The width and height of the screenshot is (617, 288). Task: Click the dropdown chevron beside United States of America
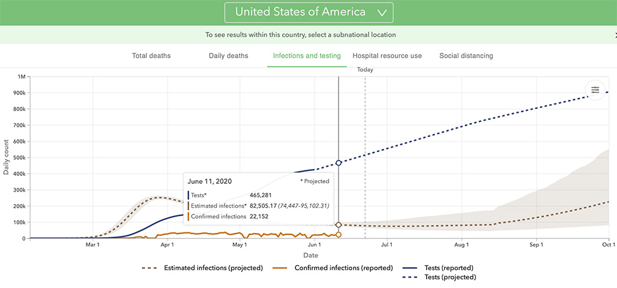coord(382,13)
